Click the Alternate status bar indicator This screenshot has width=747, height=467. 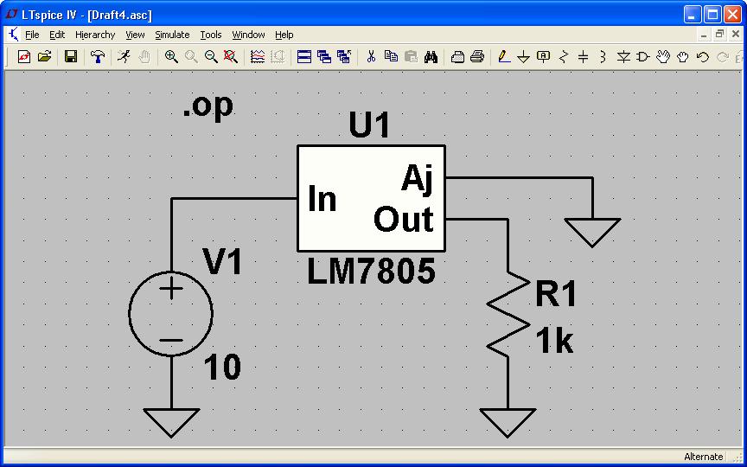point(703,457)
